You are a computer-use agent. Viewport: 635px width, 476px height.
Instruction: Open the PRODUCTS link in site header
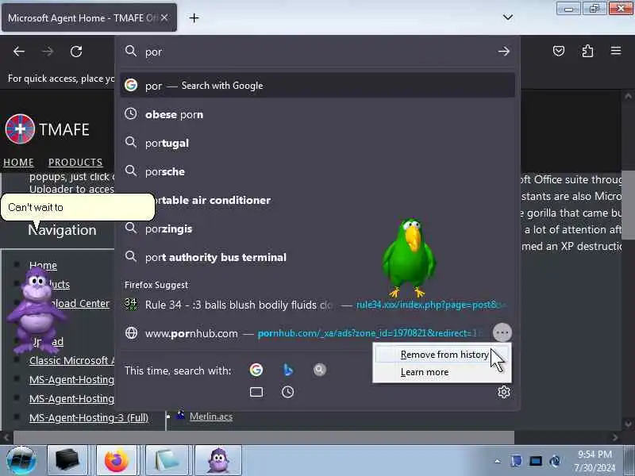[75, 163]
